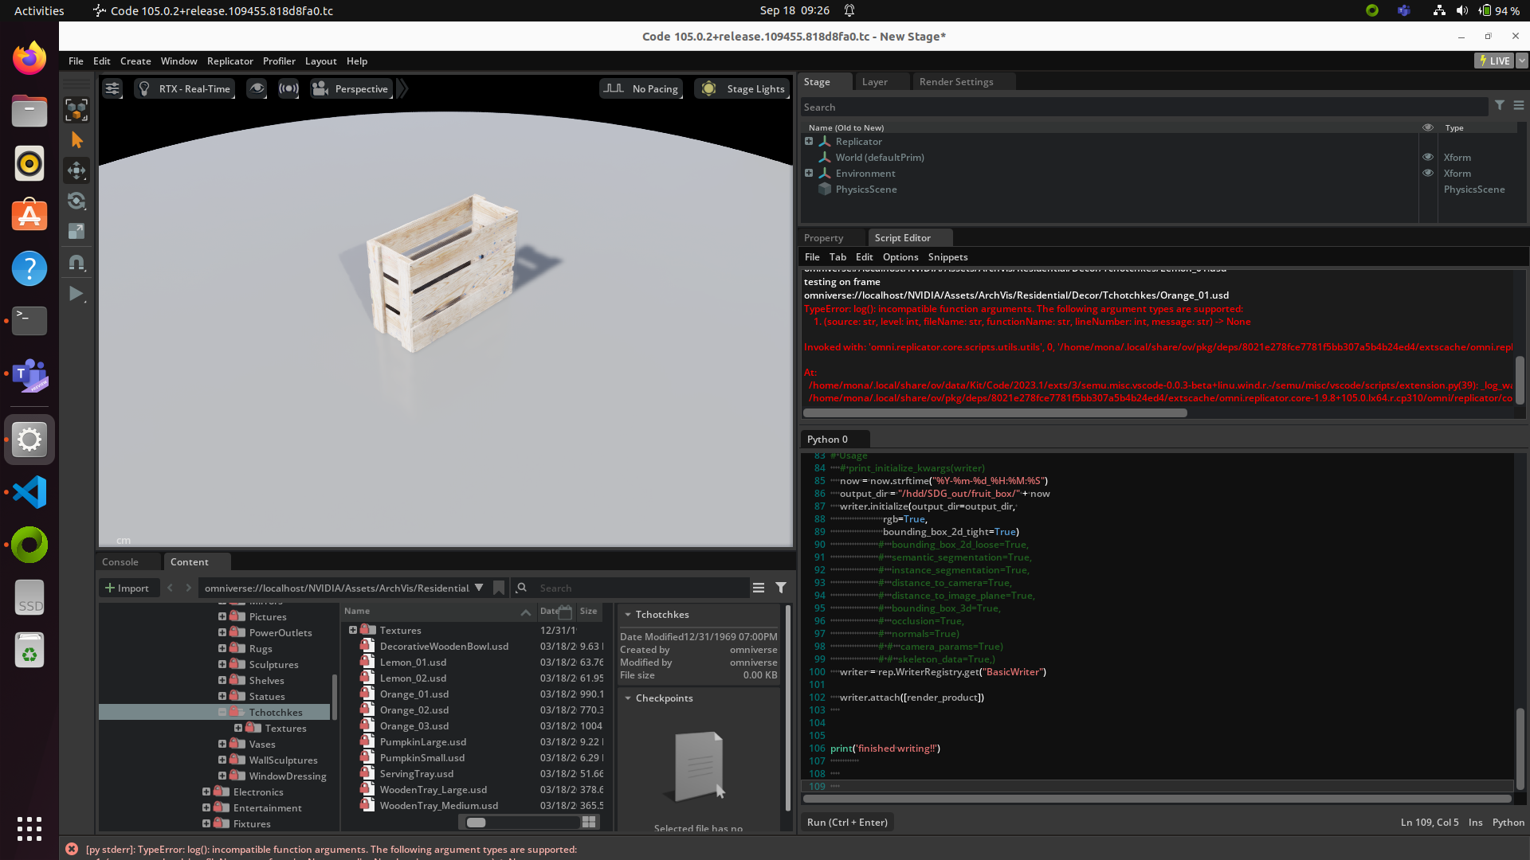Toggle visibility eye for World prim
Viewport: 1530px width, 860px height.
tap(1427, 158)
